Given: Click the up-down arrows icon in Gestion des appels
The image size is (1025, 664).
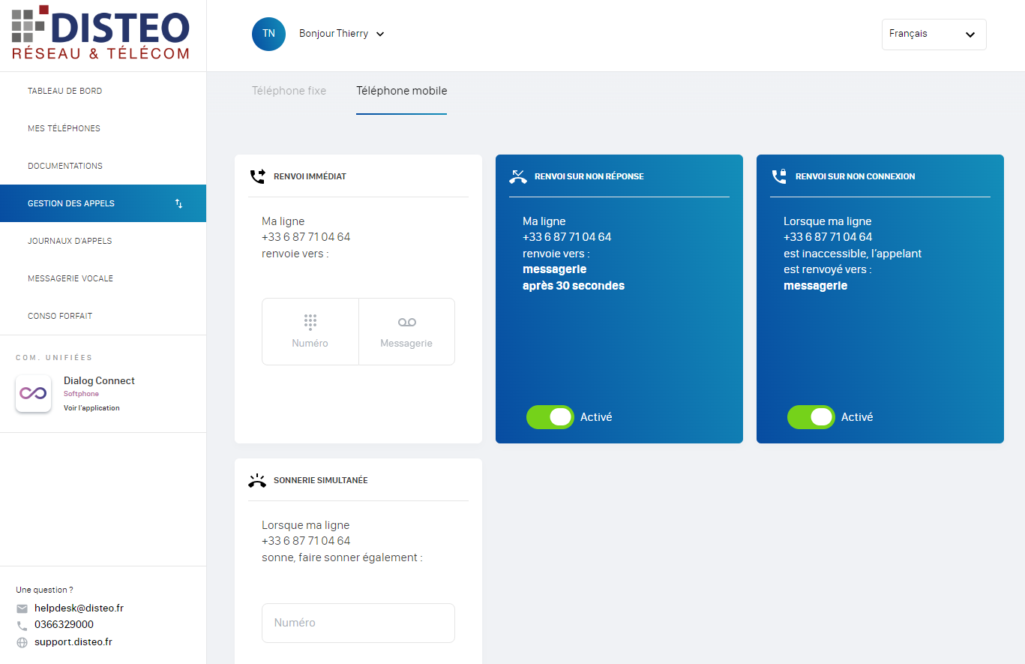Looking at the screenshot, I should point(178,203).
